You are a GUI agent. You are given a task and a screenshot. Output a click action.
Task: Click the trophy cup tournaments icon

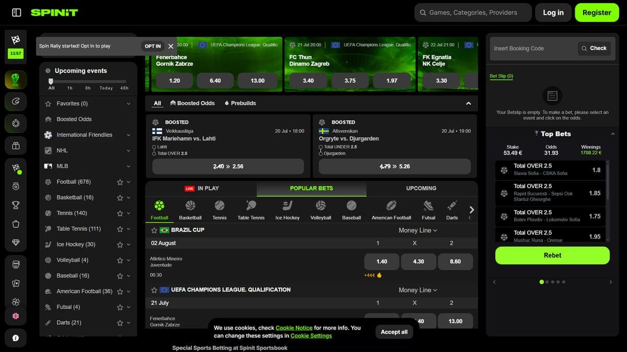click(16, 205)
